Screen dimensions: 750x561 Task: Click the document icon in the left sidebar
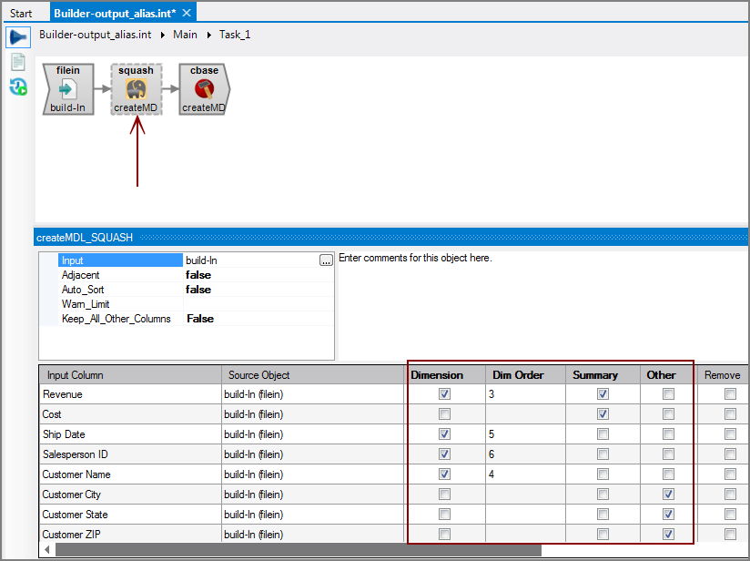pyautogui.click(x=16, y=62)
